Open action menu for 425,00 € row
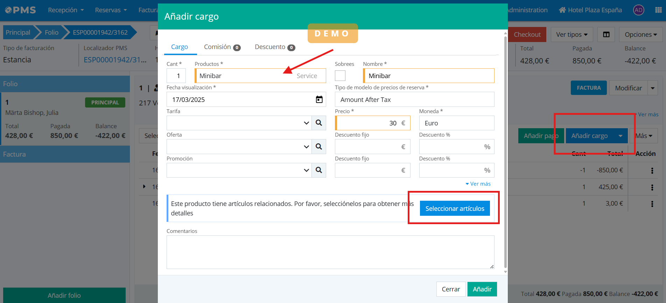 click(x=652, y=187)
